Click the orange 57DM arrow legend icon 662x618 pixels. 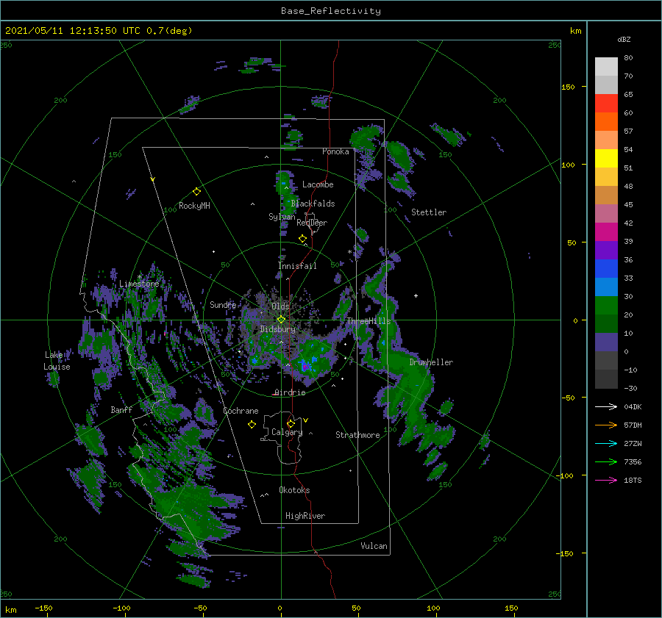(x=606, y=425)
